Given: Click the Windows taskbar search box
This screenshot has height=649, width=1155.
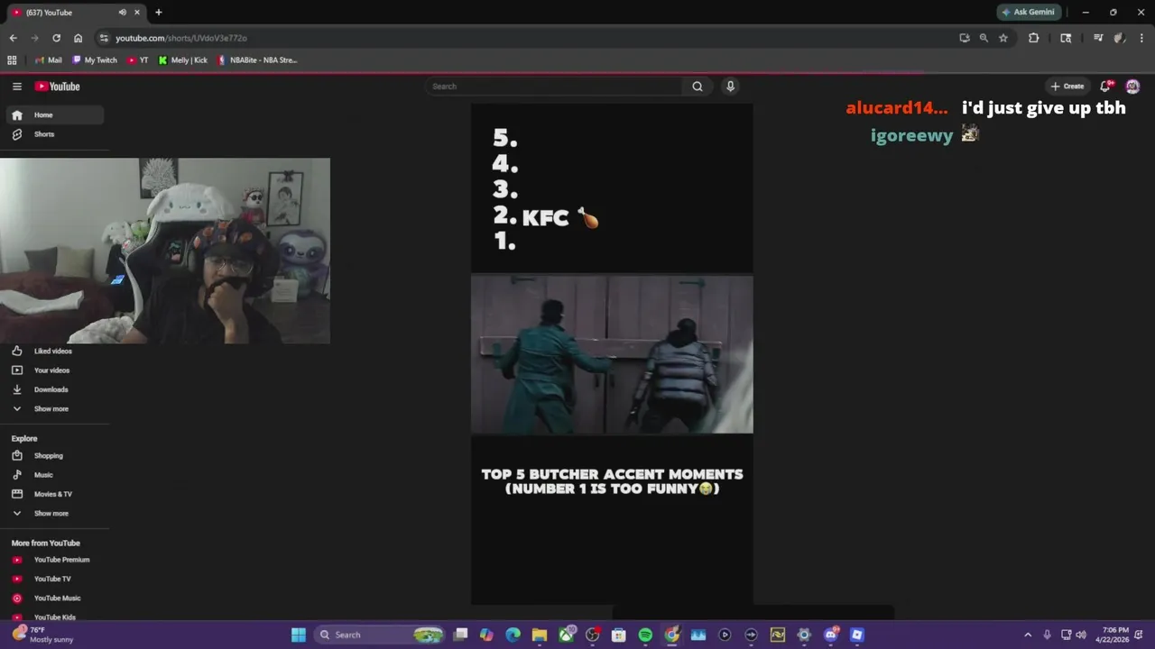Looking at the screenshot, I should point(379,635).
